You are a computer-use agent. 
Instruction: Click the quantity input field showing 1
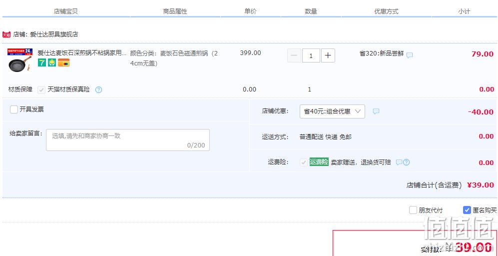(x=311, y=55)
